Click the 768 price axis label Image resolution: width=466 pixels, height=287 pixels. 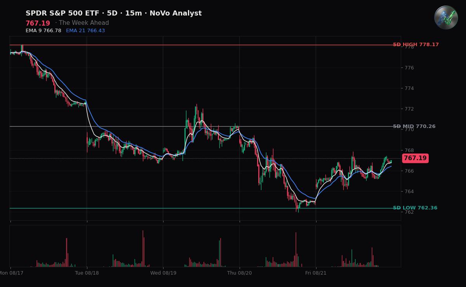pyautogui.click(x=409, y=150)
